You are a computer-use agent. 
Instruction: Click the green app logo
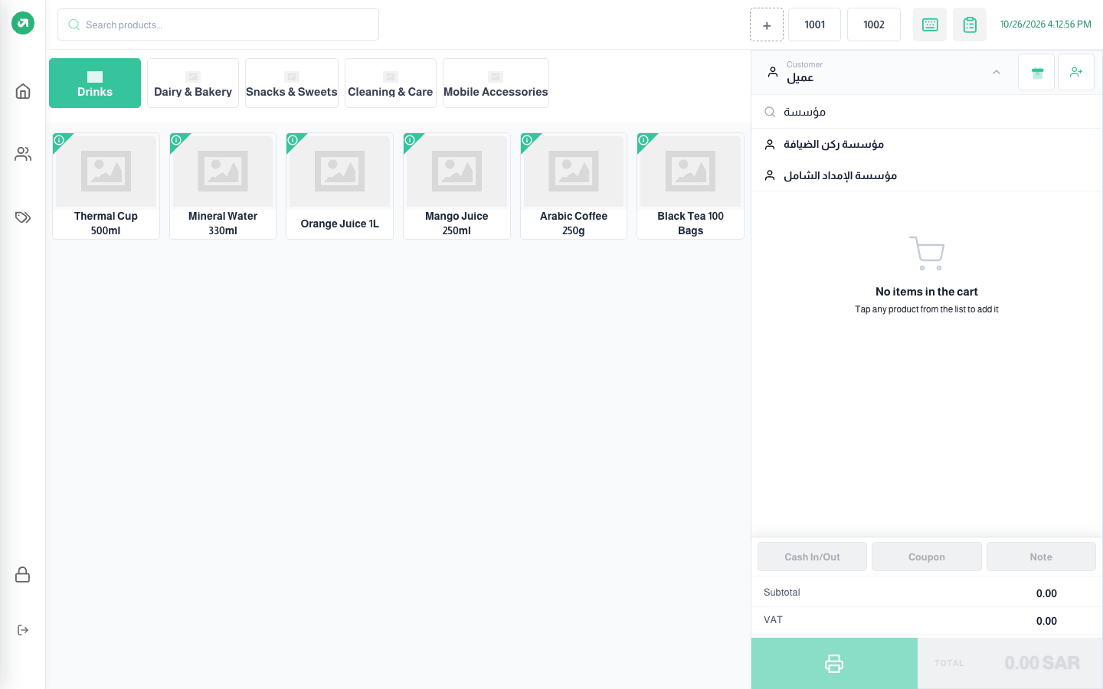coord(23,24)
